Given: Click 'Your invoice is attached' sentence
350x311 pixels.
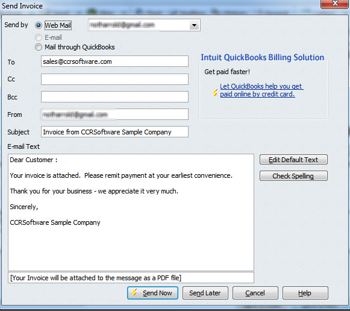Looking at the screenshot, I should pyautogui.click(x=121, y=175).
